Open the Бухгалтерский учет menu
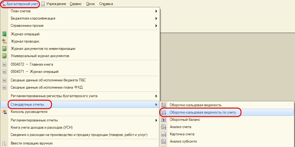 (20, 4)
